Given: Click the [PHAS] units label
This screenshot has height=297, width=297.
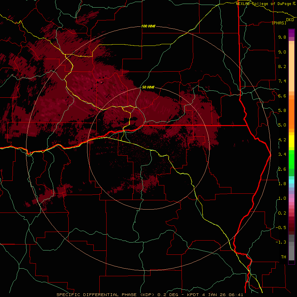Looking at the screenshot, I should pyautogui.click(x=279, y=23).
